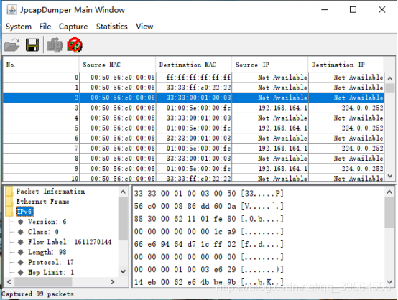The height and width of the screenshot is (300, 398).
Task: Maximize the JpcapDumper window
Action: coord(353,9)
